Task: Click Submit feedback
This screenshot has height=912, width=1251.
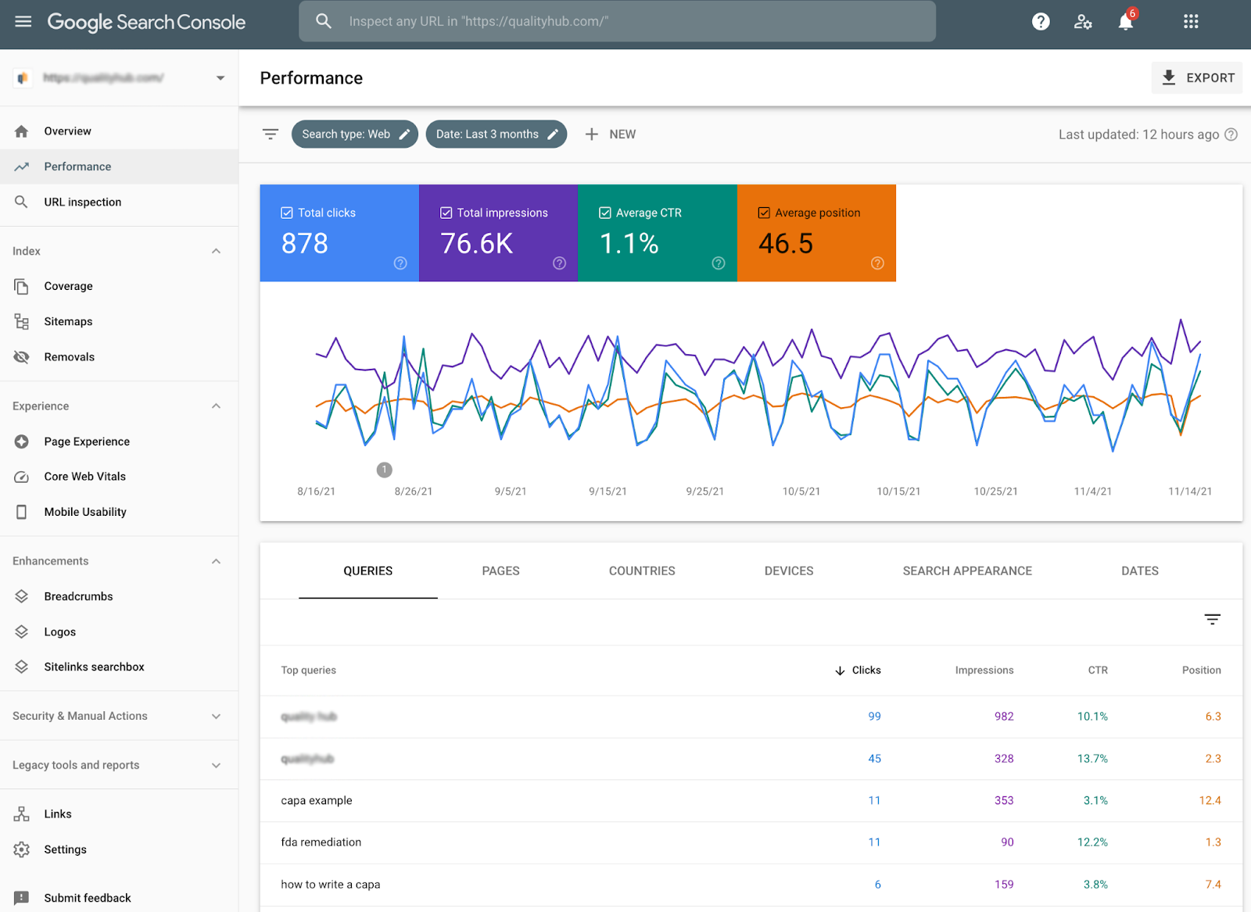Action: 88,898
